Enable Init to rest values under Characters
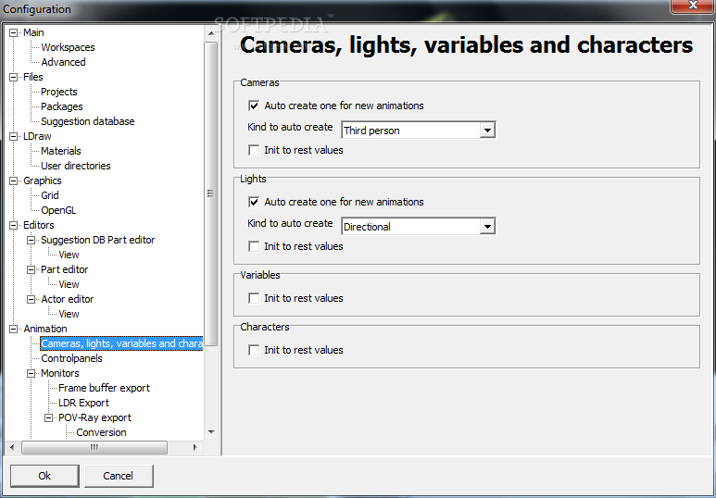Viewport: 716px width, 498px height. [254, 350]
